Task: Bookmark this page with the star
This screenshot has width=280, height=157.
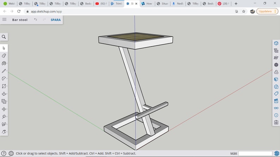Action: click(x=244, y=11)
